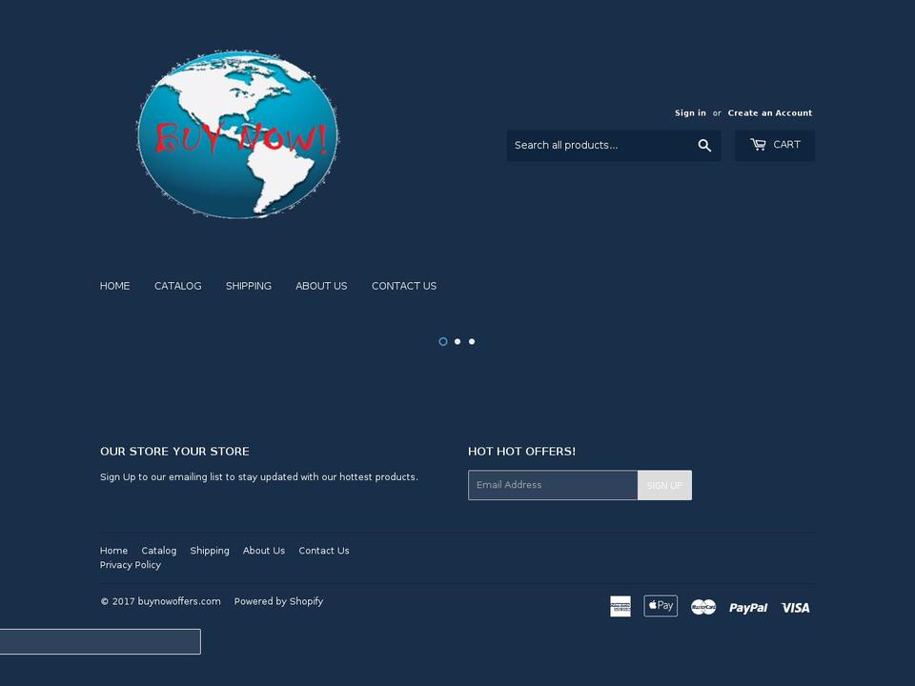Click the Buy Now globe logo

(x=237, y=134)
